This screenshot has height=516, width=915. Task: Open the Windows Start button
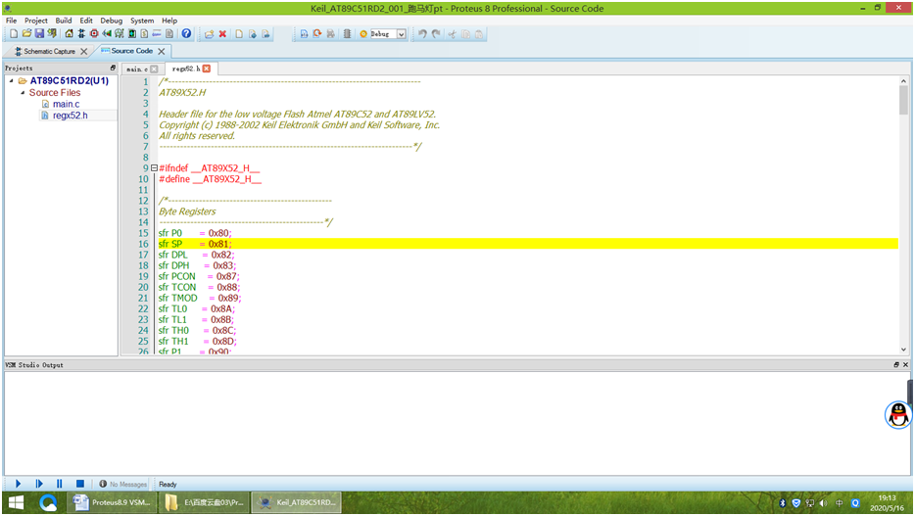coord(17,502)
